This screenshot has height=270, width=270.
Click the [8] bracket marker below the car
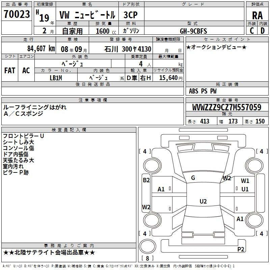(x=147, y=259)
